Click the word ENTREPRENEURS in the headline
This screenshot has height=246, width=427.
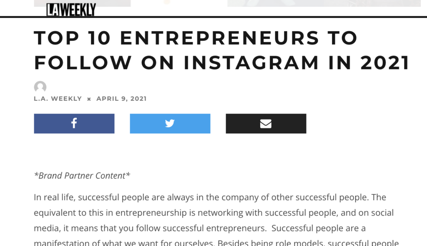(218, 38)
